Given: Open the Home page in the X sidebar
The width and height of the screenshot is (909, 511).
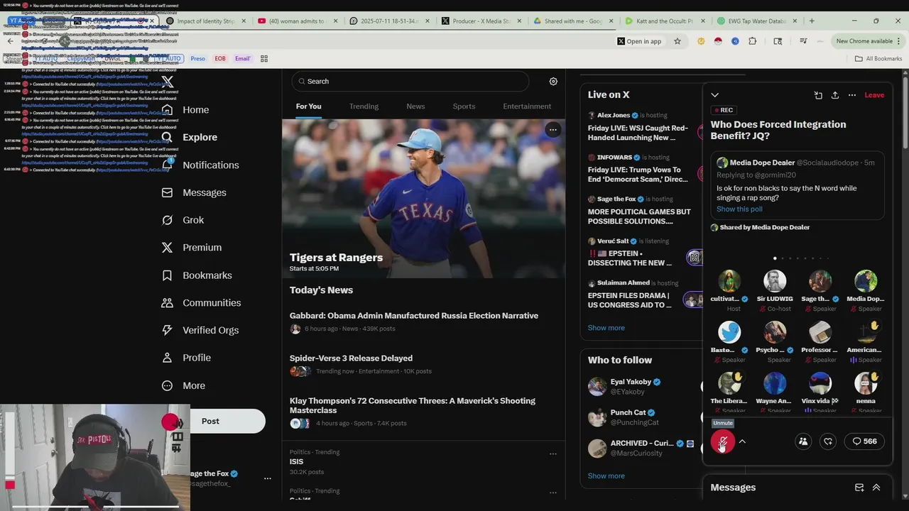Looking at the screenshot, I should (185, 110).
